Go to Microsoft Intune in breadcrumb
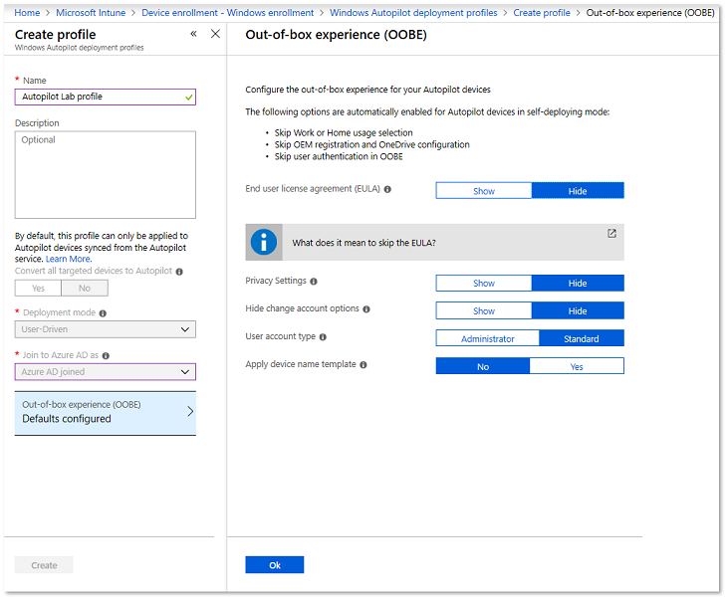This screenshot has height=602, width=726. pos(98,13)
